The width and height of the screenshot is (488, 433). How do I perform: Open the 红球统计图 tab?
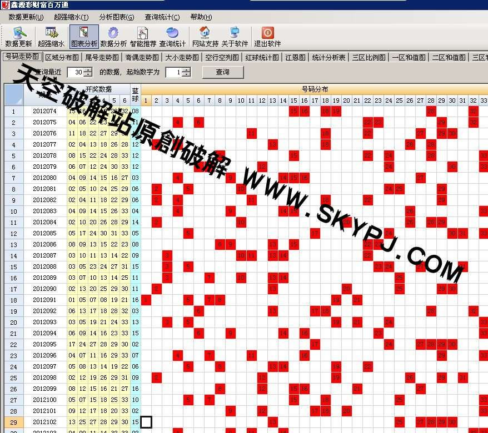pyautogui.click(x=262, y=57)
